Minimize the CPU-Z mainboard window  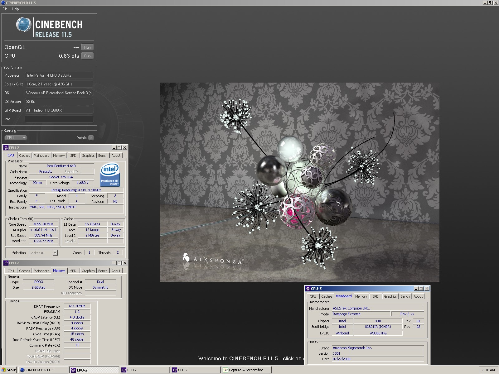416,289
